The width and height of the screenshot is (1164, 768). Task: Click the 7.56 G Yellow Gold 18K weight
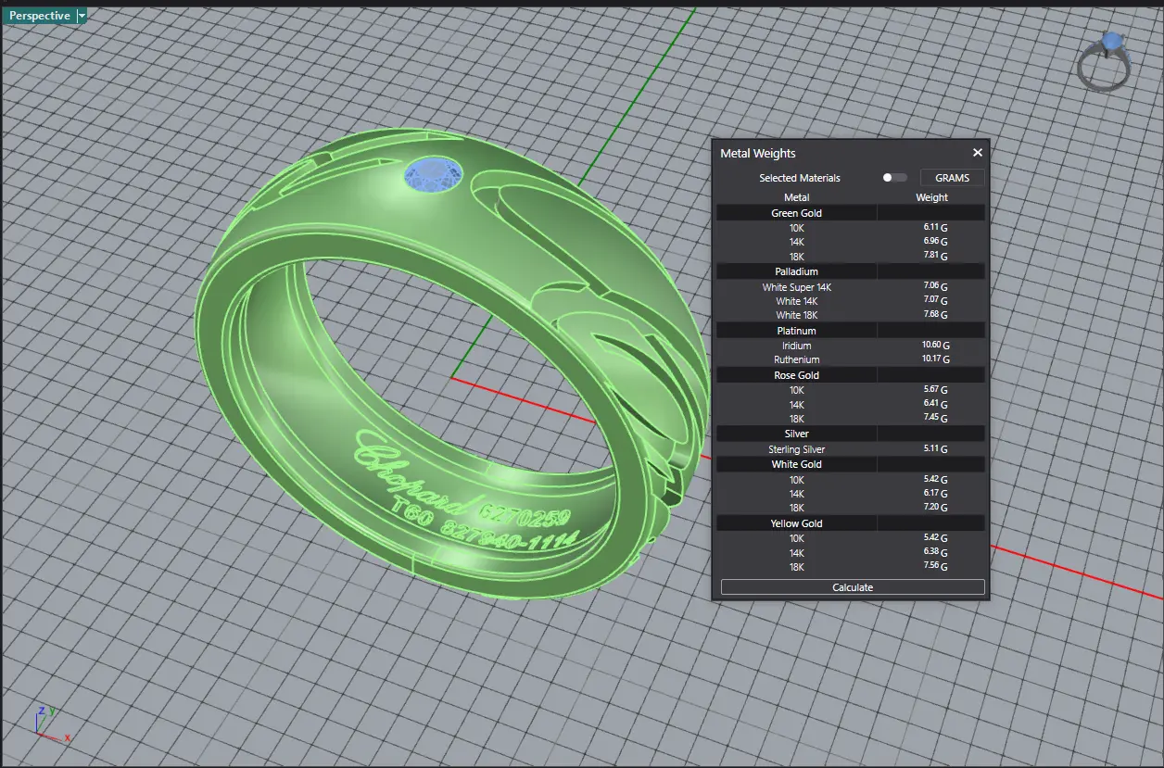tap(935, 566)
